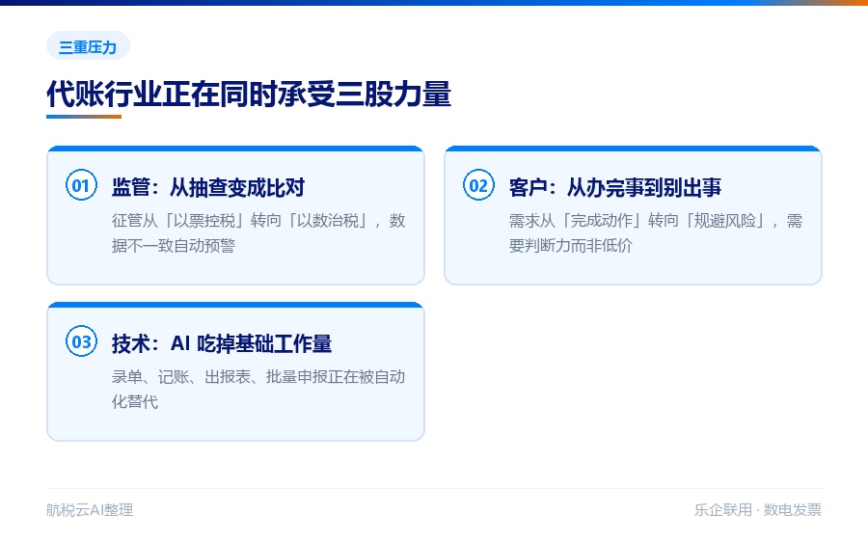This screenshot has height=542, width=868.
Task: Select the slide title 代账行业正在同时承受三股力量
Action: (249, 94)
